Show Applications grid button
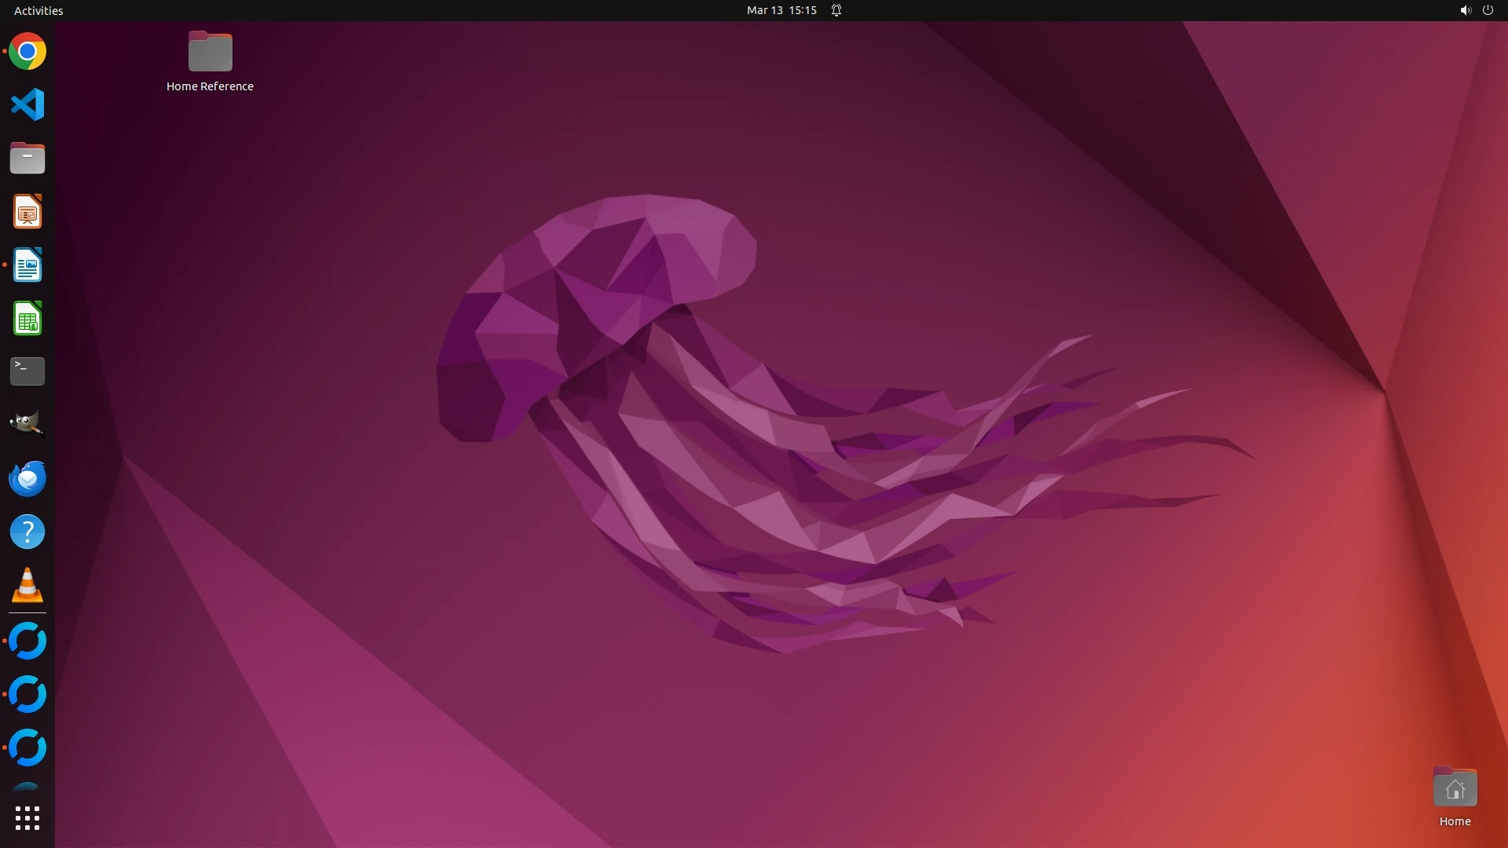1508x848 pixels. click(x=27, y=818)
